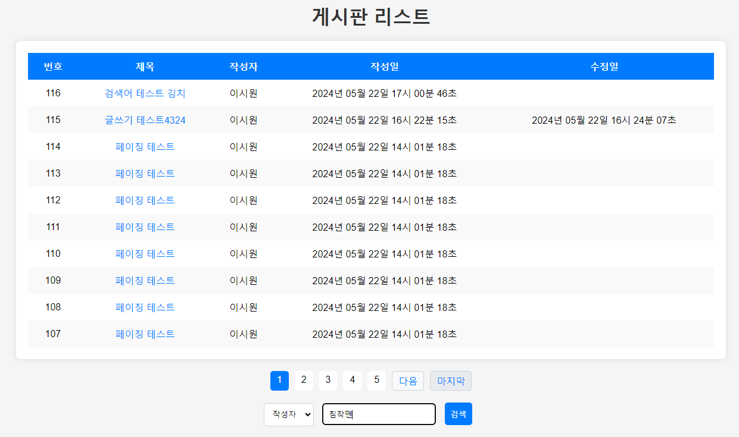The image size is (739, 437).
Task: Open the 작성자 search filter dropdown
Action: pyautogui.click(x=288, y=414)
